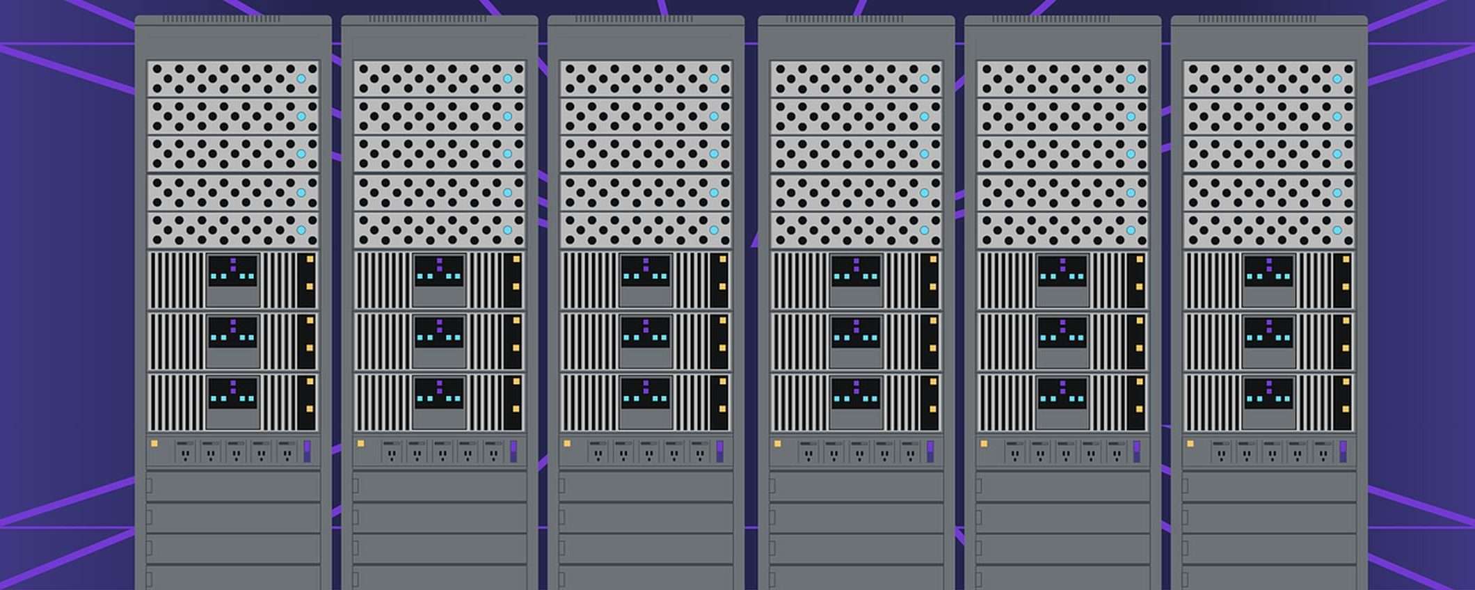The width and height of the screenshot is (1475, 590).
Task: Toggle purple power switch on third rack
Action: pyautogui.click(x=719, y=451)
